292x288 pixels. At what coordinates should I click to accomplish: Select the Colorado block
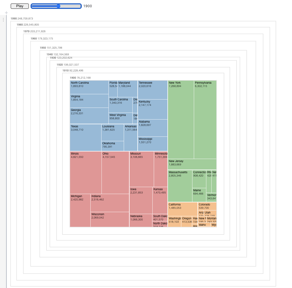pos(207,206)
